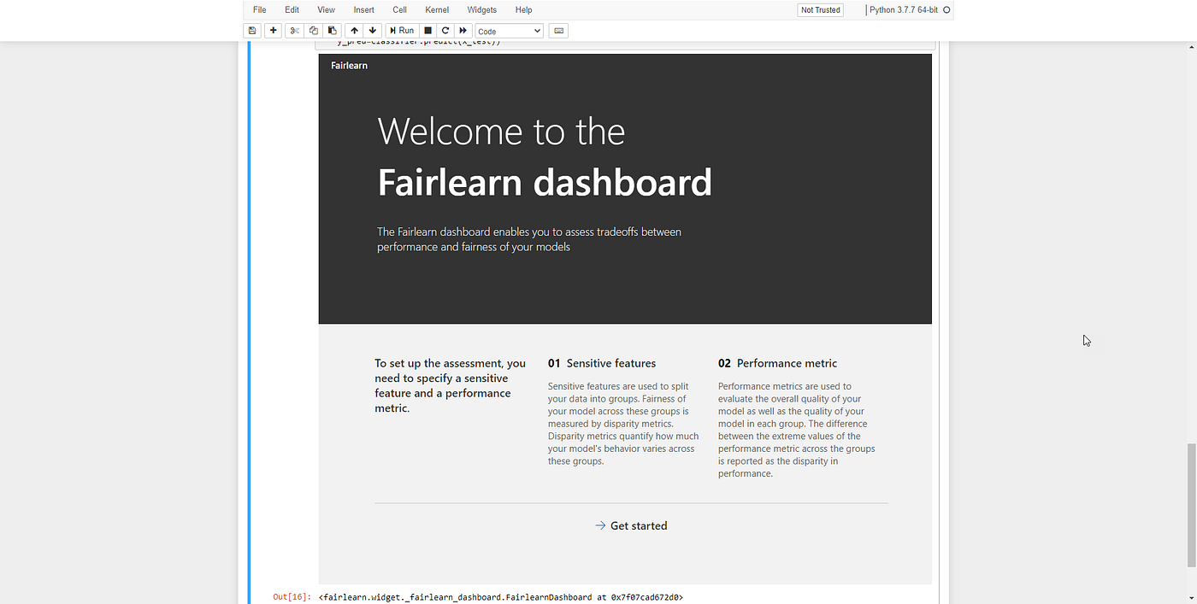
Task: Insert a new cell below
Action: click(x=272, y=30)
